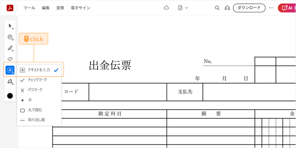
Task: Click the first empty row under 摘要
Action: 211,122
